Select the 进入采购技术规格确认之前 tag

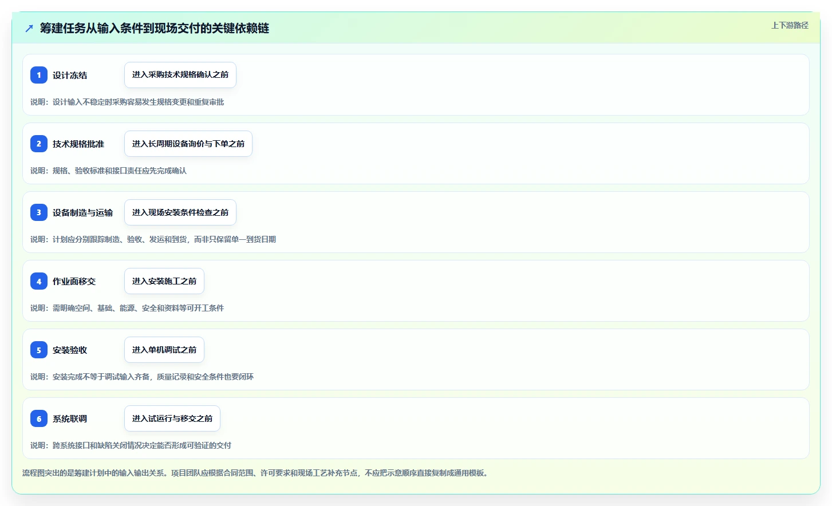(x=180, y=75)
